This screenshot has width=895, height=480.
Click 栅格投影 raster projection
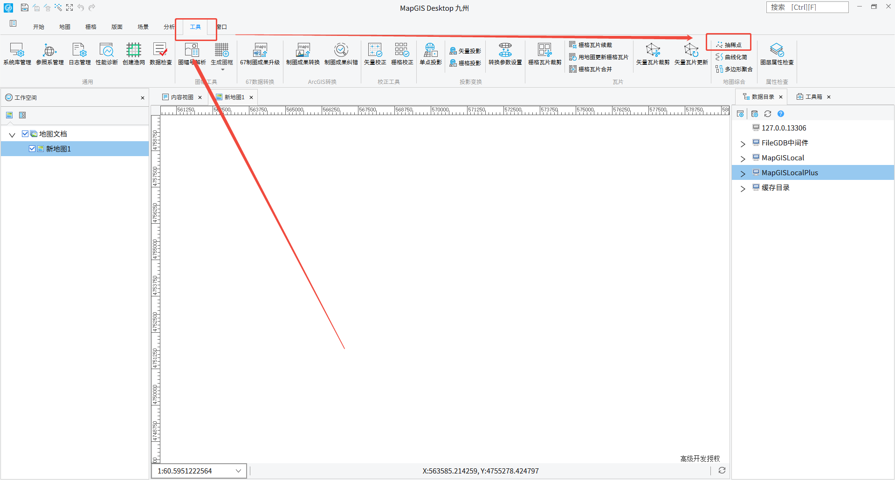pyautogui.click(x=465, y=63)
